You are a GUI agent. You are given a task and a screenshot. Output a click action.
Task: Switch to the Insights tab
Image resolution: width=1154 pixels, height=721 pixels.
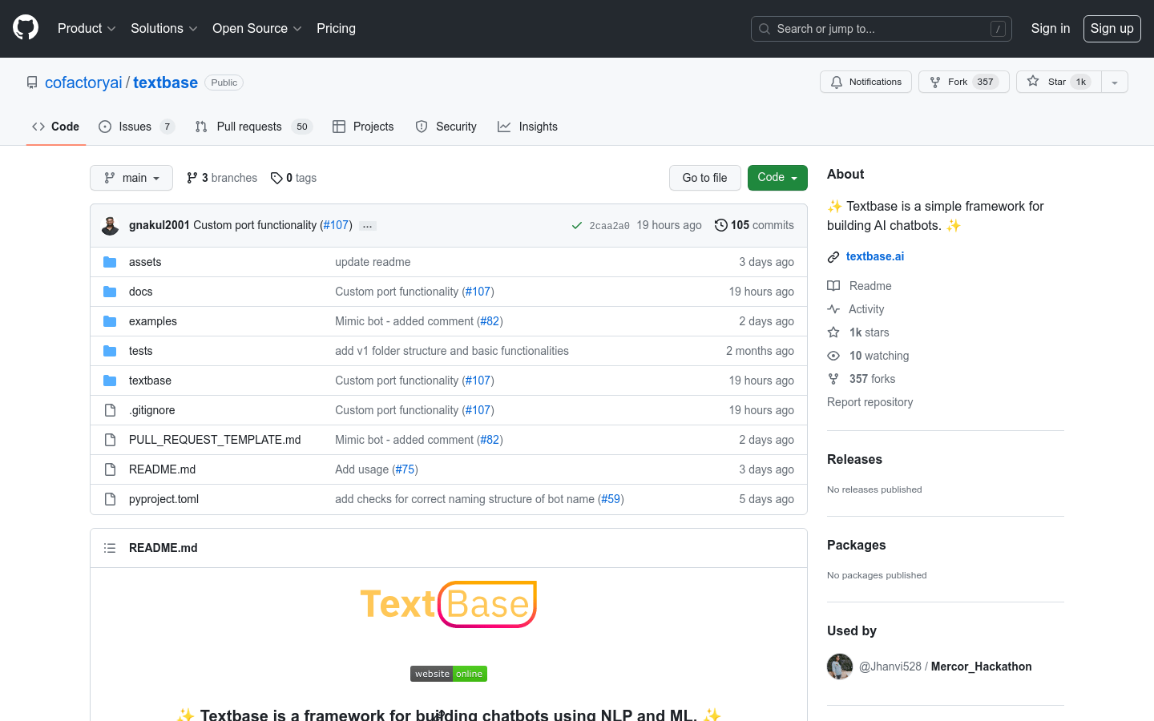coord(527,127)
